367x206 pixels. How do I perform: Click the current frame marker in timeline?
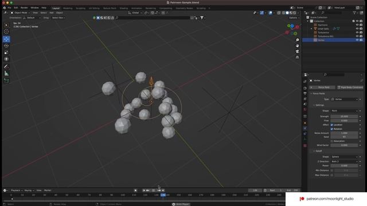tap(163, 195)
